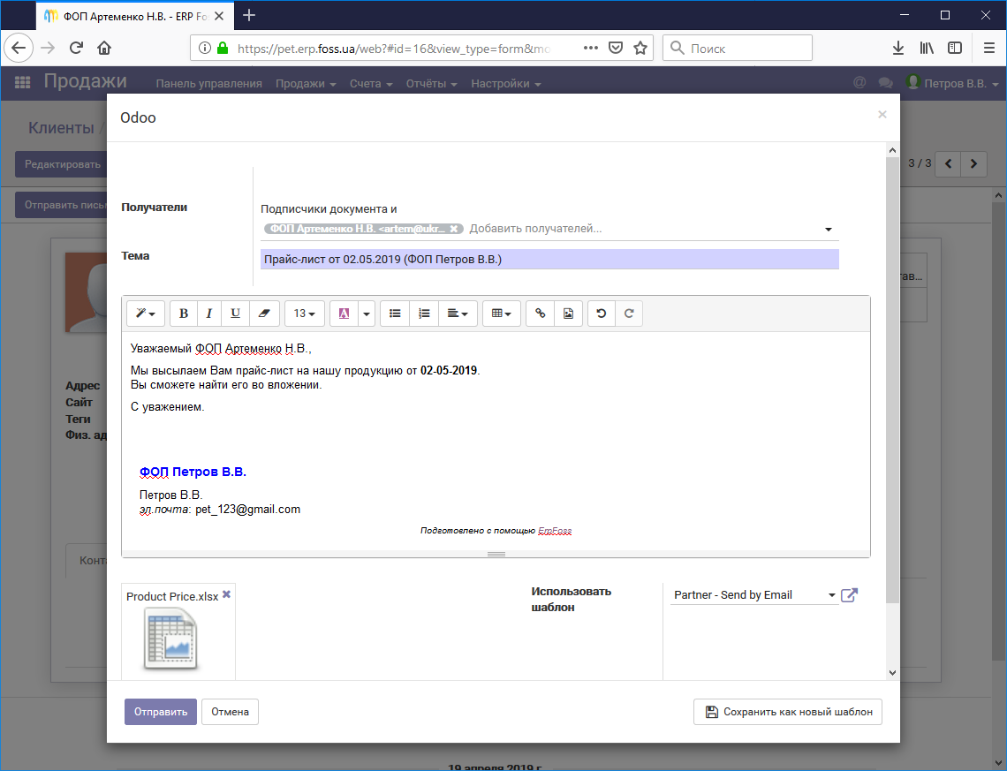1007x771 pixels.
Task: Close the Odoo dialog with X
Action: [x=882, y=114]
